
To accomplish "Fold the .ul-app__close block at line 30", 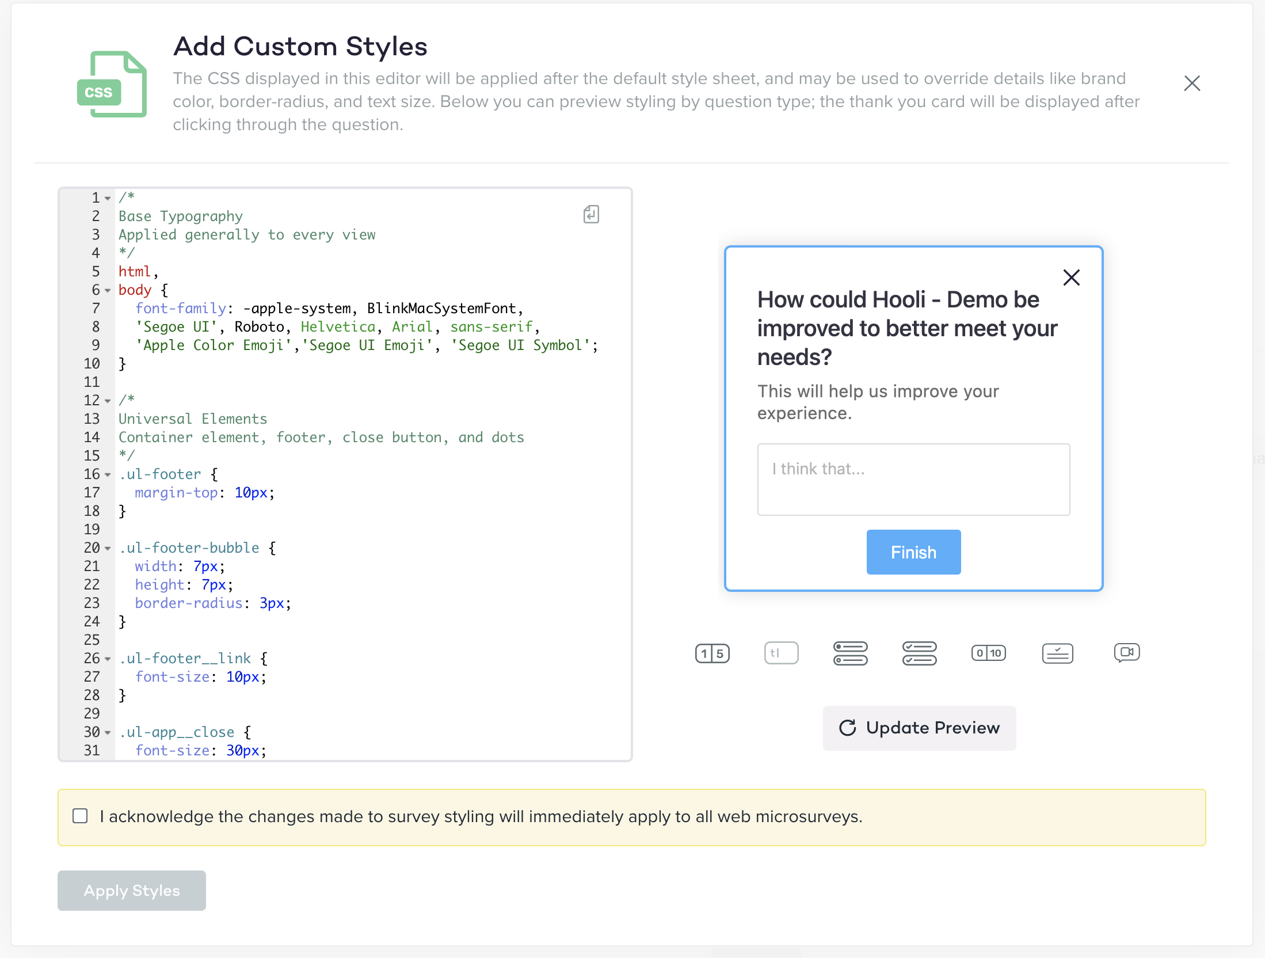I will coord(108,733).
